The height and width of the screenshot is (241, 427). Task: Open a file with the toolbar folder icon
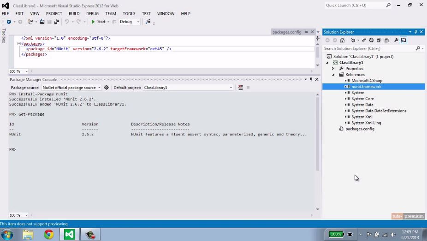tap(42, 22)
